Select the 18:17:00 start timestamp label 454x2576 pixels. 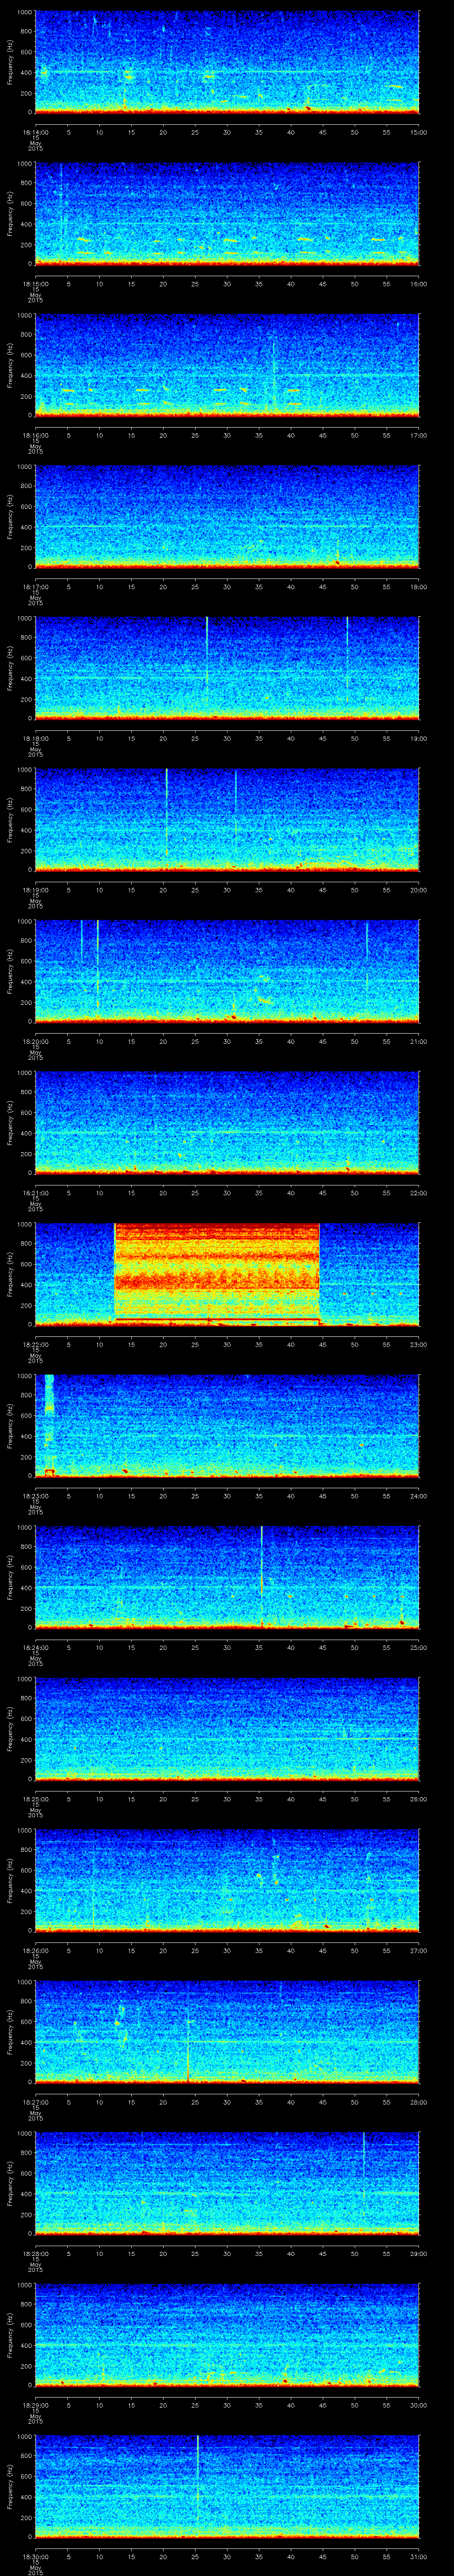[x=35, y=586]
